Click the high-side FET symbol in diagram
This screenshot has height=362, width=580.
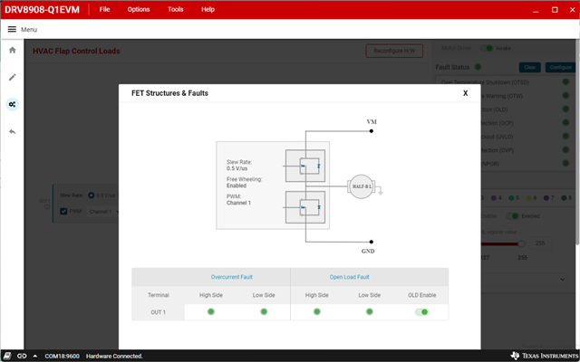(305, 166)
